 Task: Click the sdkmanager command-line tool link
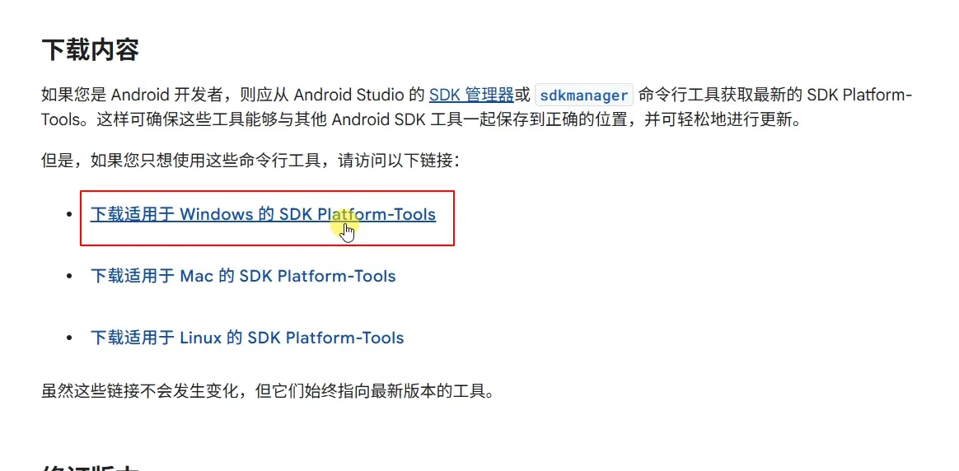[x=584, y=96]
